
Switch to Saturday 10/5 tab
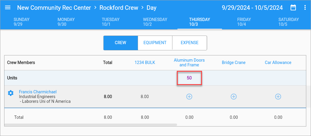pyautogui.click(x=288, y=22)
